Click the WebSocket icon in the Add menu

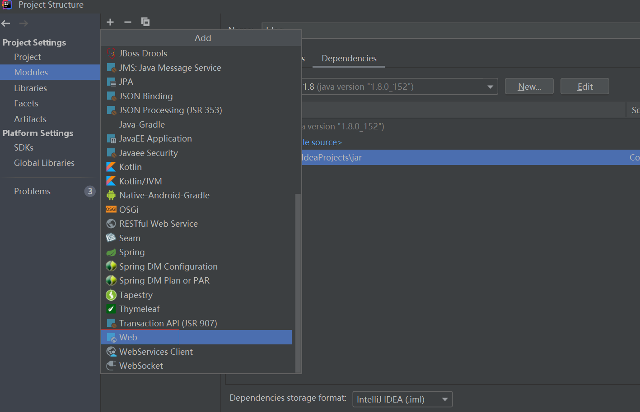111,366
